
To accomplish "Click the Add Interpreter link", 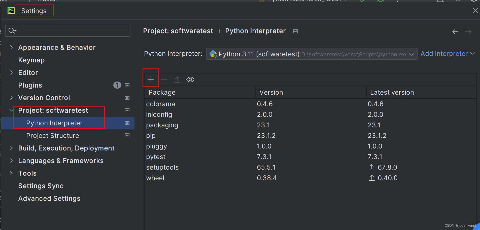I will pos(444,53).
